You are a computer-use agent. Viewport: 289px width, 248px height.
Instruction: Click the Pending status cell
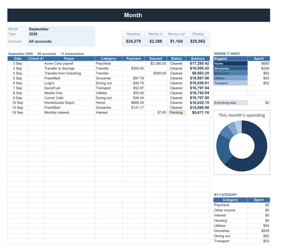pos(176,113)
